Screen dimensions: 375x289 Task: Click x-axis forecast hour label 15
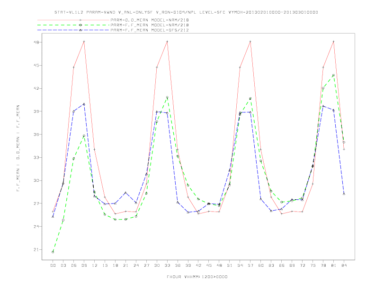105,265
